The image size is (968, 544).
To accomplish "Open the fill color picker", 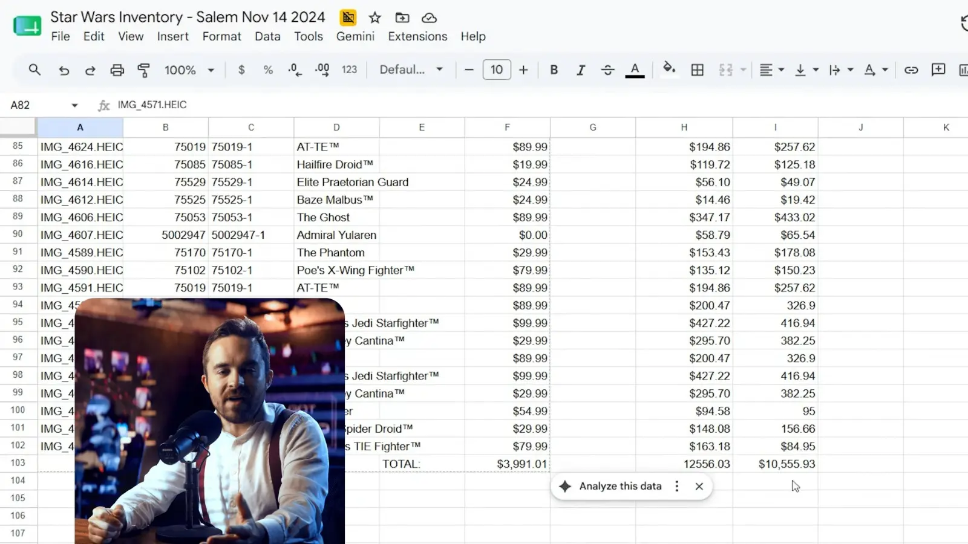I will [669, 68].
